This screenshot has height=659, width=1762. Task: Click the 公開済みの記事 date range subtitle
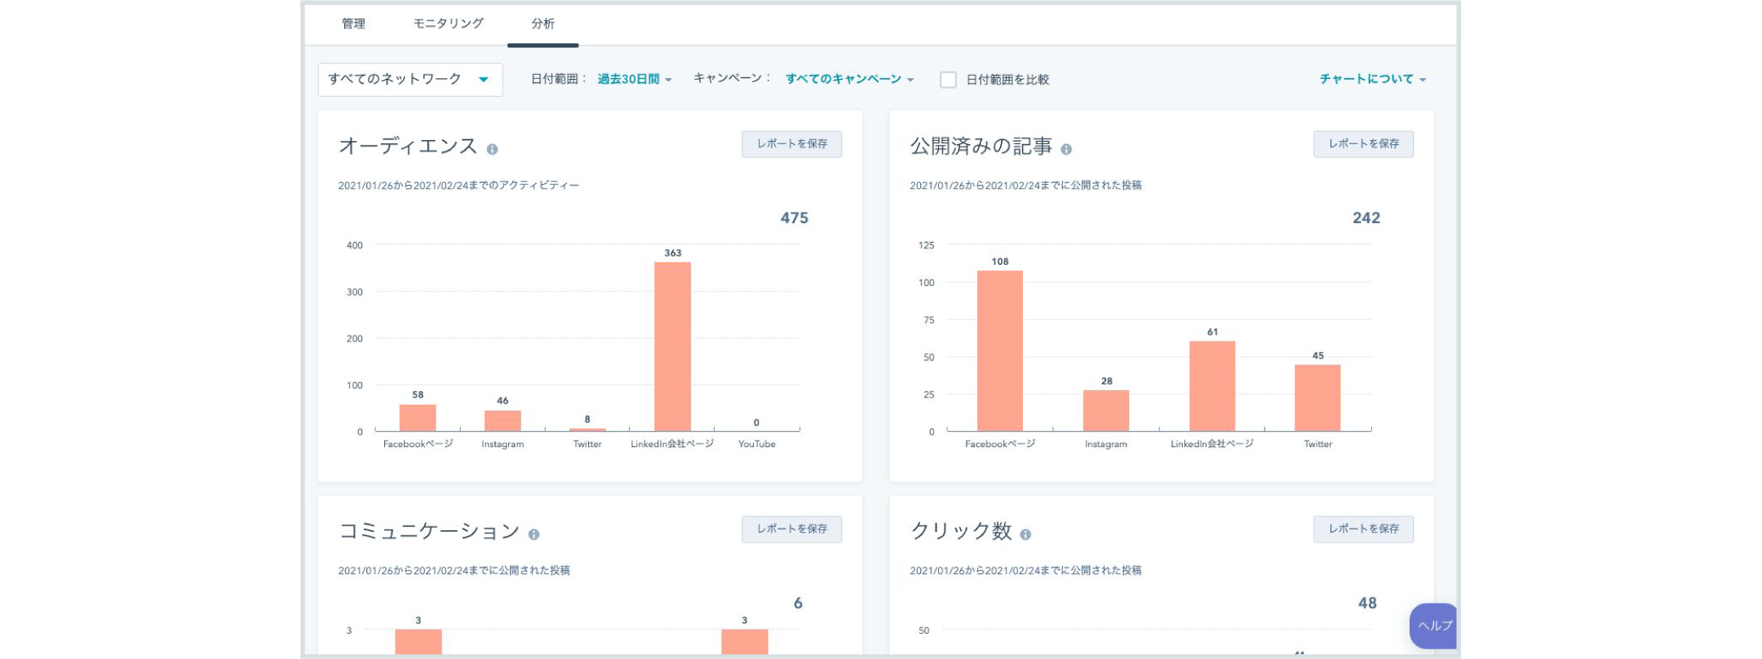1026,186
